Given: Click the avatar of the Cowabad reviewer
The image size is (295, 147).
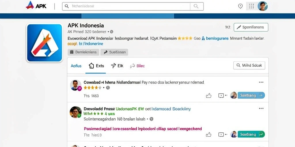Looking at the screenshot, I should click(x=76, y=85).
